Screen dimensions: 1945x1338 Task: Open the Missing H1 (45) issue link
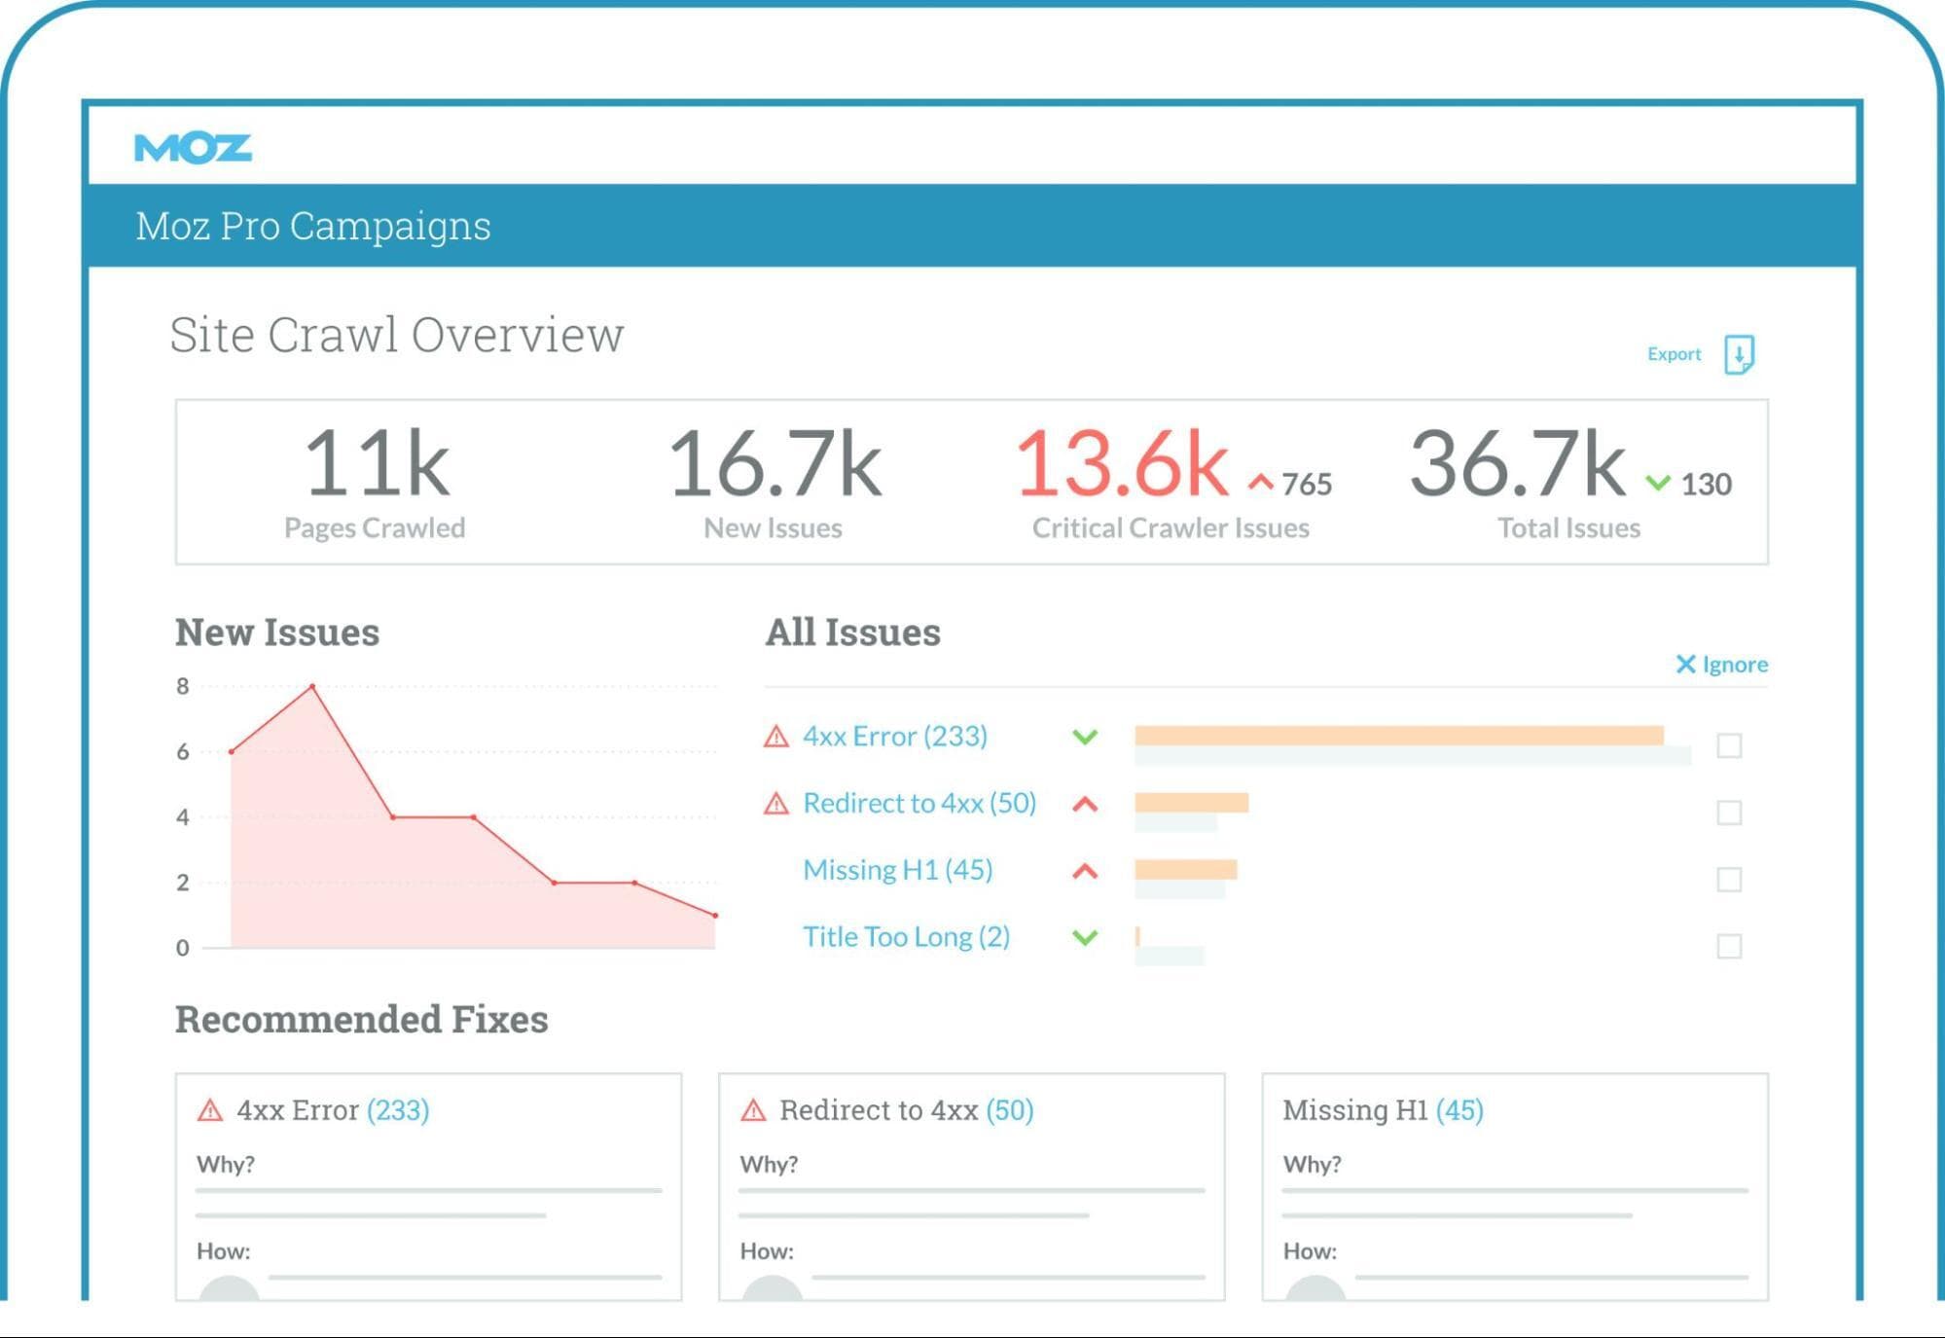[x=897, y=870]
